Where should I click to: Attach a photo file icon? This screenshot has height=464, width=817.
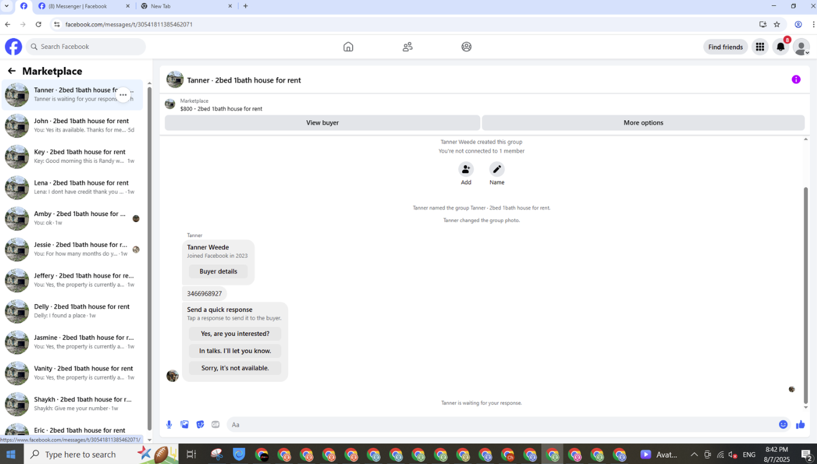click(185, 425)
